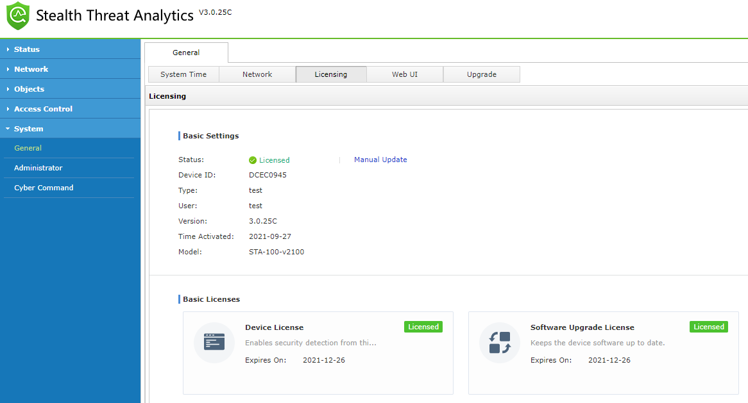748x403 pixels.
Task: Click the Stealth Threat Analytics title
Action: click(x=115, y=15)
